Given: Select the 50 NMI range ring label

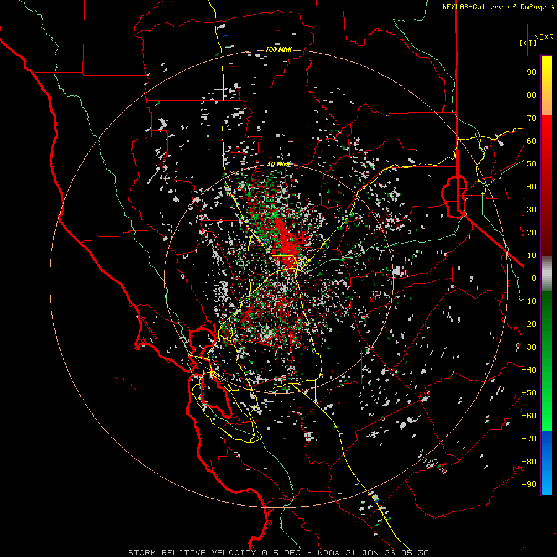Looking at the screenshot, I should pyautogui.click(x=279, y=164).
